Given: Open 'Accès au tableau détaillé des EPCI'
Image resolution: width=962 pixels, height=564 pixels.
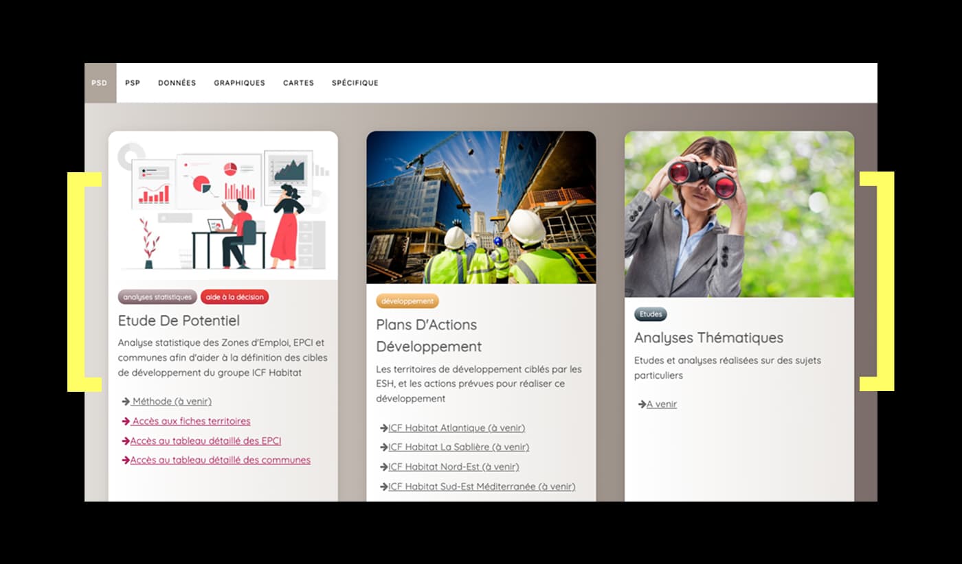Looking at the screenshot, I should pyautogui.click(x=205, y=441).
